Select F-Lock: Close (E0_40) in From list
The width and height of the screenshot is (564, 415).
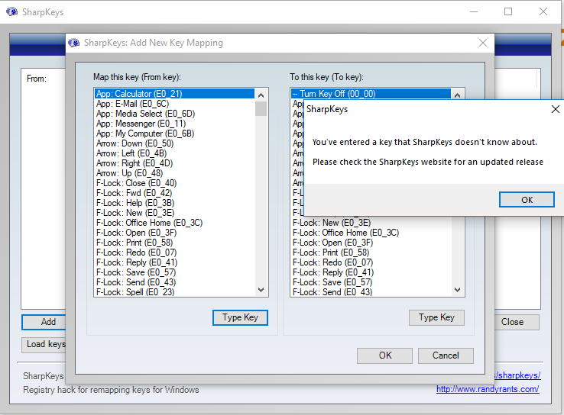(x=174, y=183)
